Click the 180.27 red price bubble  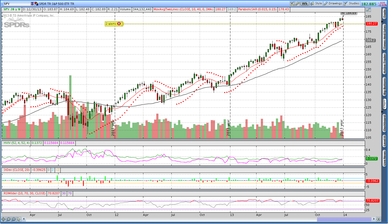point(372,24)
